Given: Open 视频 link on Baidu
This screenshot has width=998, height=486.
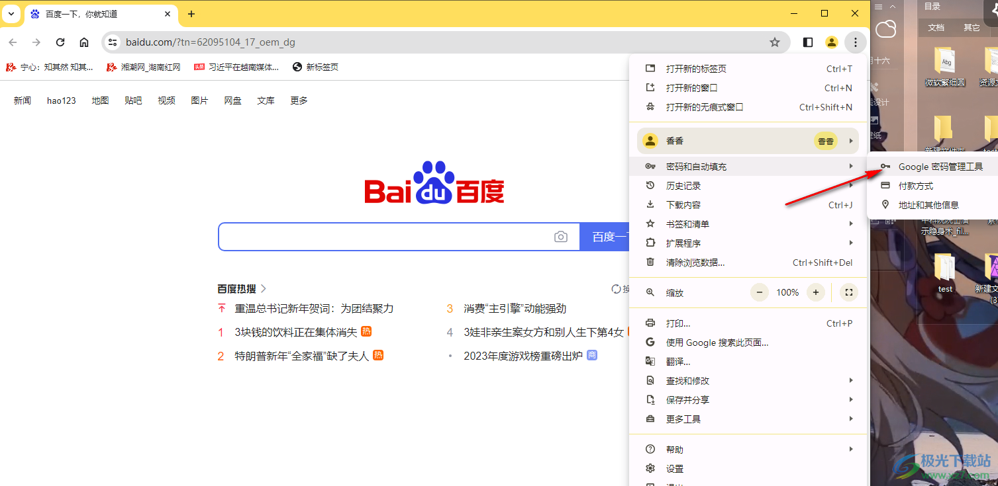Looking at the screenshot, I should point(166,101).
